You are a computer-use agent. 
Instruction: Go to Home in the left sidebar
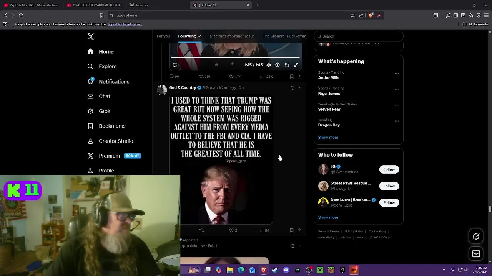[101, 52]
